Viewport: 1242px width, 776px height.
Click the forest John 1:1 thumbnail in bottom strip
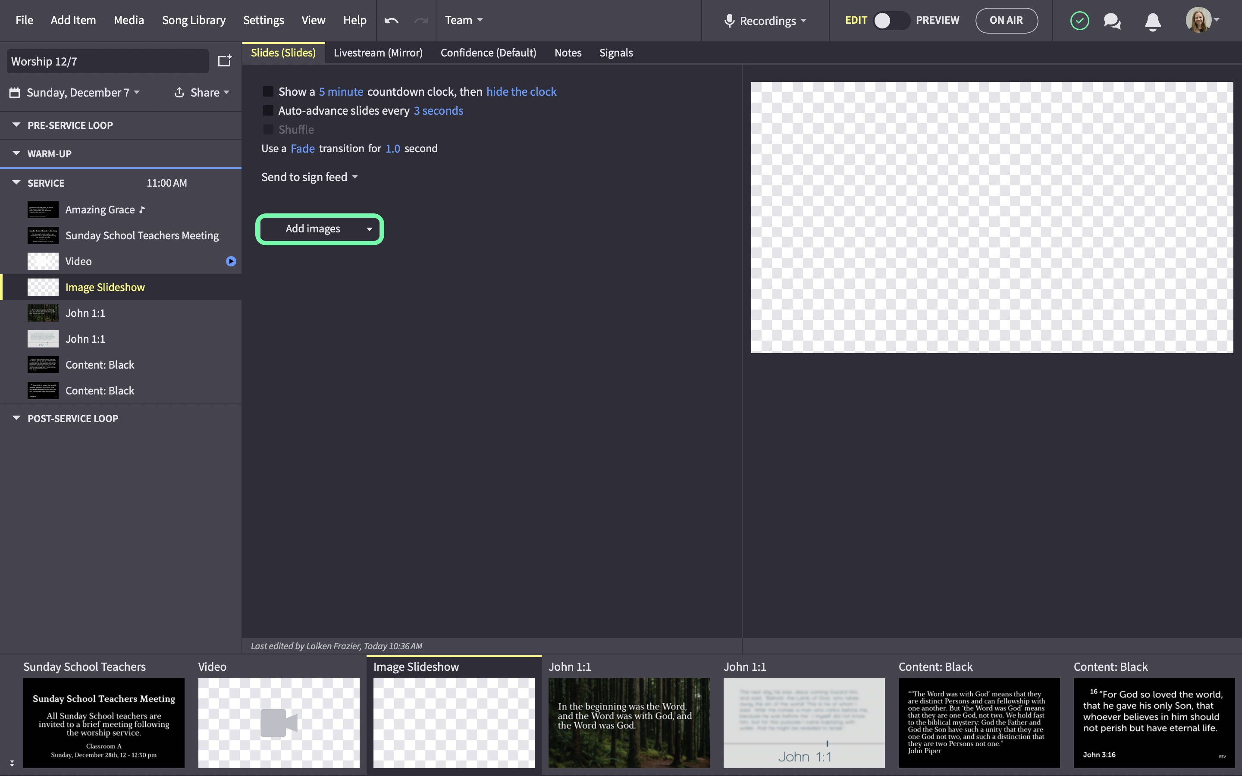(x=629, y=723)
